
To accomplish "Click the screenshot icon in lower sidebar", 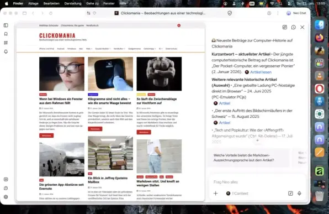I will click(6, 179).
